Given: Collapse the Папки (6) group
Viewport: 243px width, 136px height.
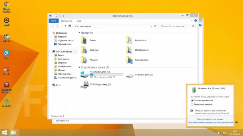Looking at the screenshot, I should tap(79, 33).
